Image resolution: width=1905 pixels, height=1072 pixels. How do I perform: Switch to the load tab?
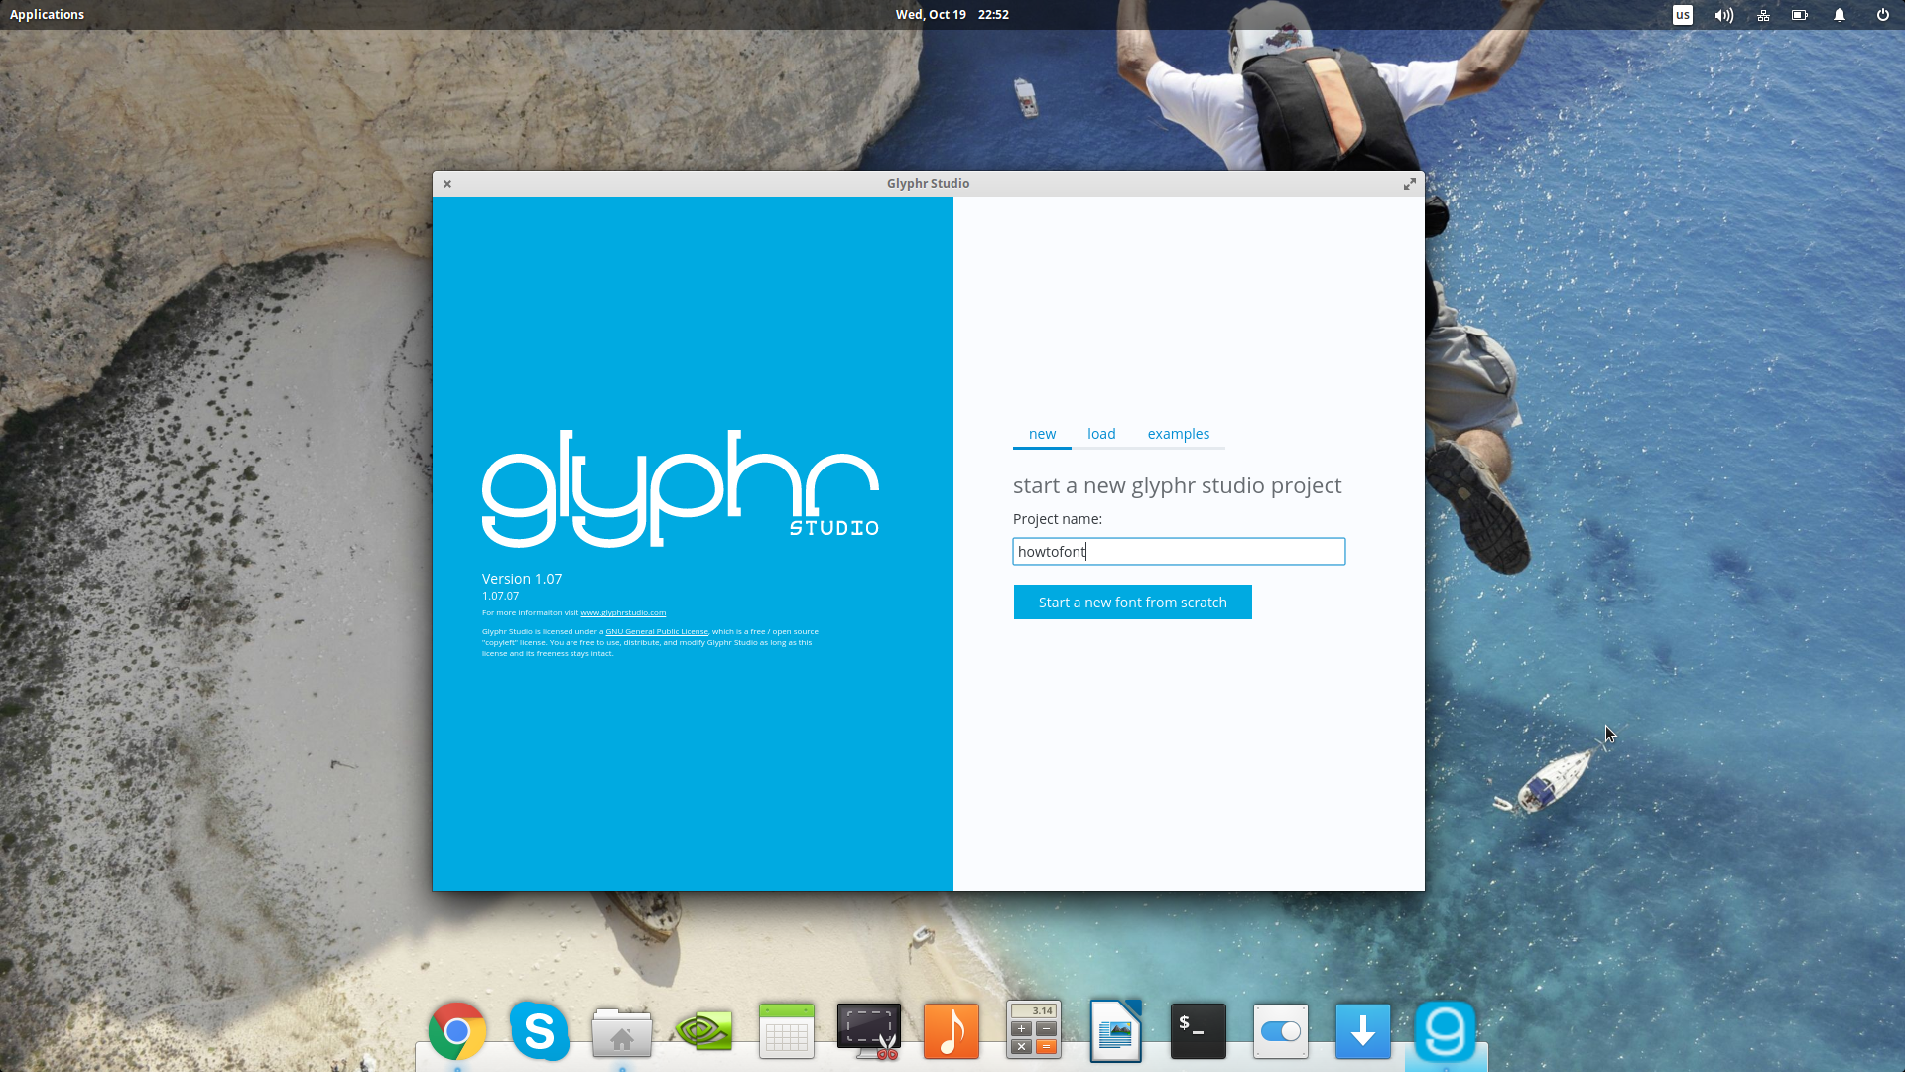click(1101, 434)
